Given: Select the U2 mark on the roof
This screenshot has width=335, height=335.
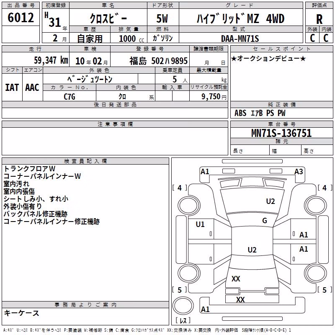Looking at the screenshot, I should point(252,250).
